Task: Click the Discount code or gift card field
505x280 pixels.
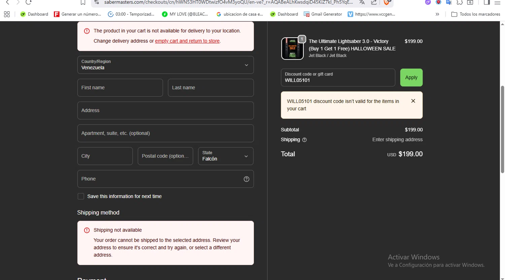Action: [x=338, y=78]
